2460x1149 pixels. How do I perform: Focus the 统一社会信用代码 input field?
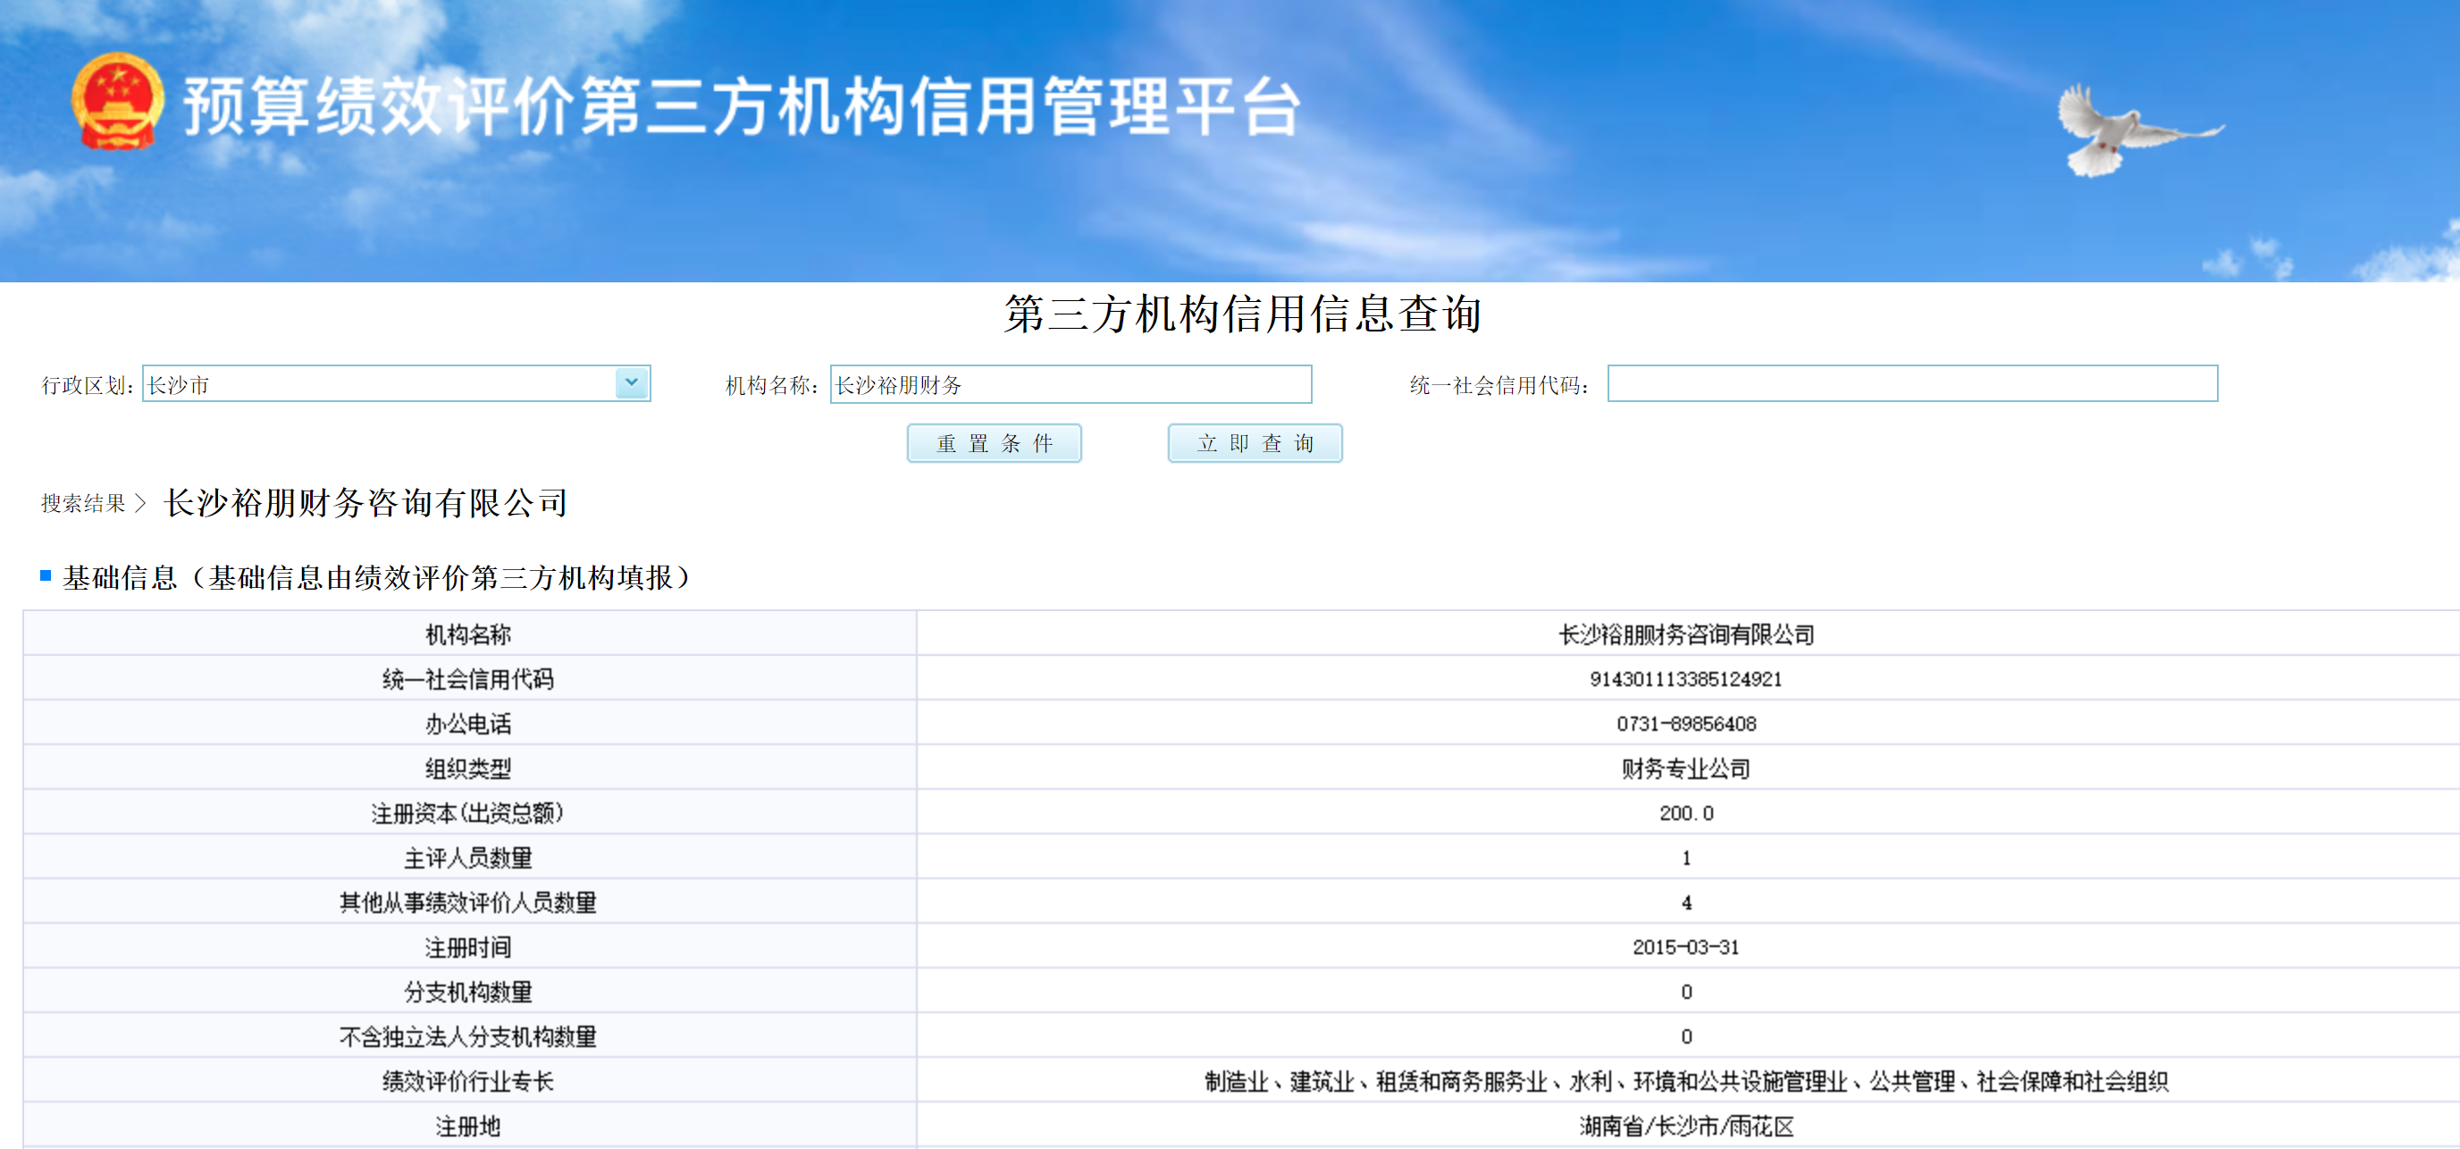click(x=1912, y=383)
